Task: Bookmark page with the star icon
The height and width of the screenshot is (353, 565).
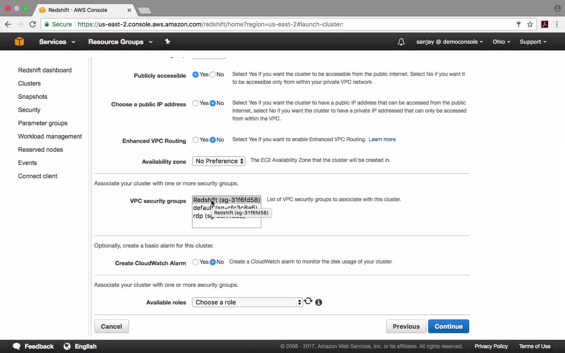Action: 530,24
